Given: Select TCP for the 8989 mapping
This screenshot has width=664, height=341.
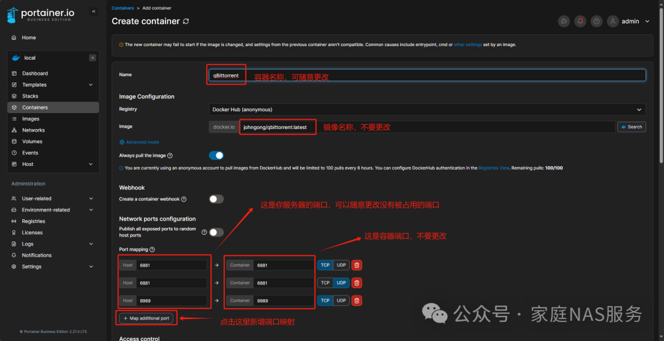Looking at the screenshot, I should point(325,300).
